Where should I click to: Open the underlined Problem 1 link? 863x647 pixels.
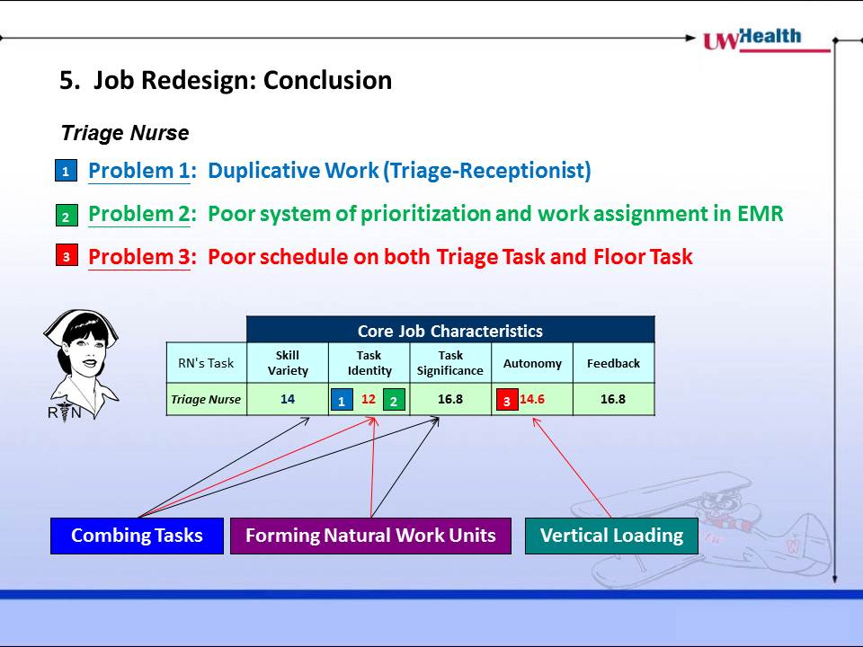139,171
